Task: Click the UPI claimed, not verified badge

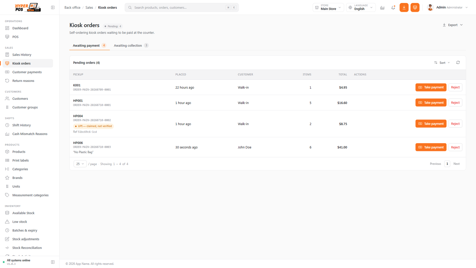Action: 93,126
